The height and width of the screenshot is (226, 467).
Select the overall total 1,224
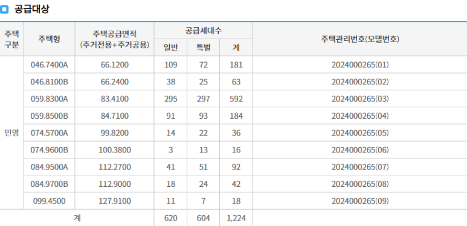pos(236,218)
